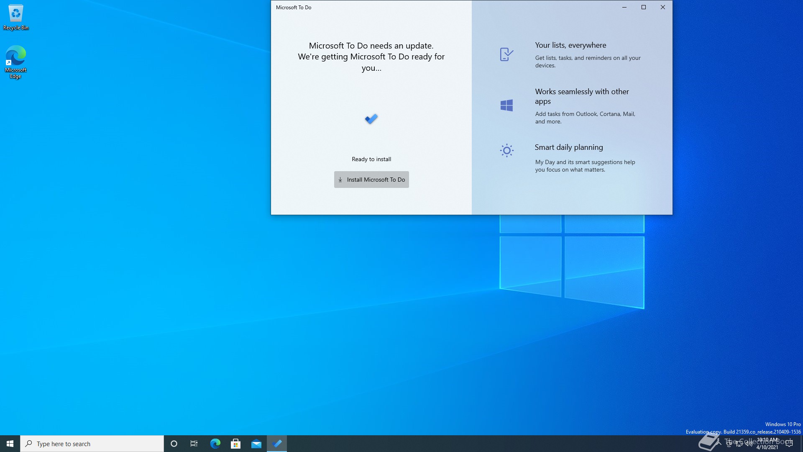Click the Microsoft To Do taskbar icon
Image resolution: width=803 pixels, height=452 pixels.
(x=277, y=444)
